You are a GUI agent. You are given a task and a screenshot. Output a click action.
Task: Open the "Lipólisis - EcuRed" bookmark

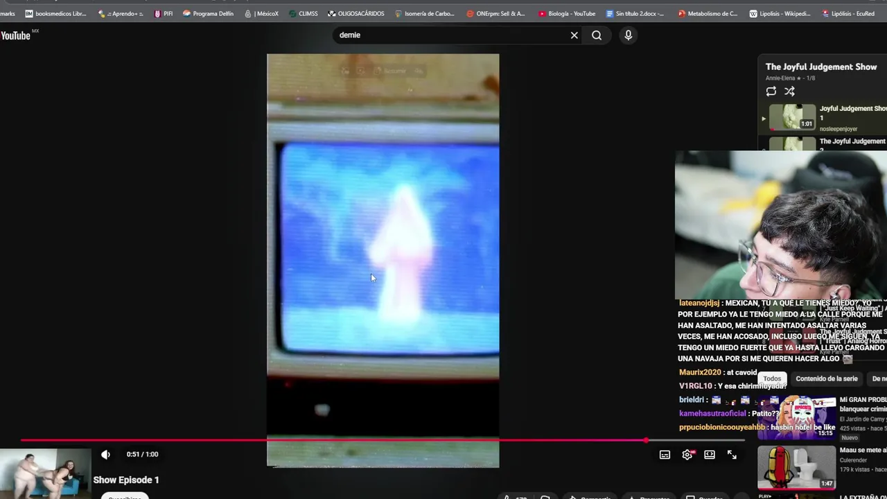[848, 13]
